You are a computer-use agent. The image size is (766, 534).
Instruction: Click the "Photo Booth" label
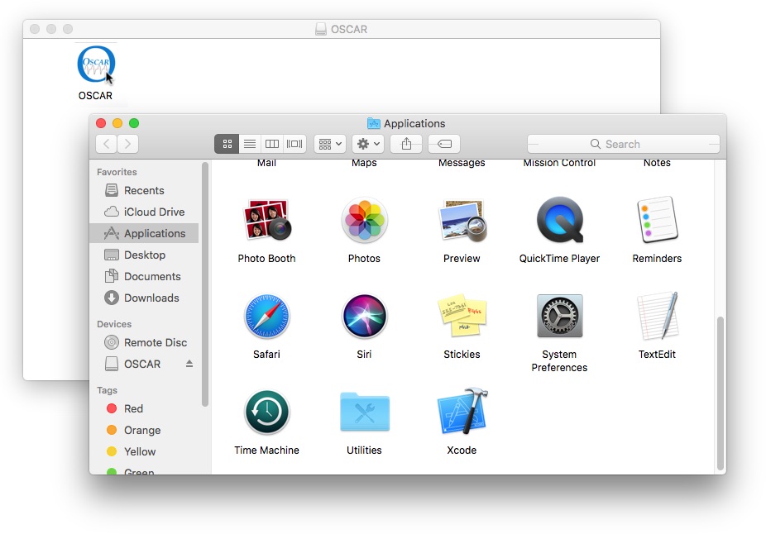click(266, 258)
